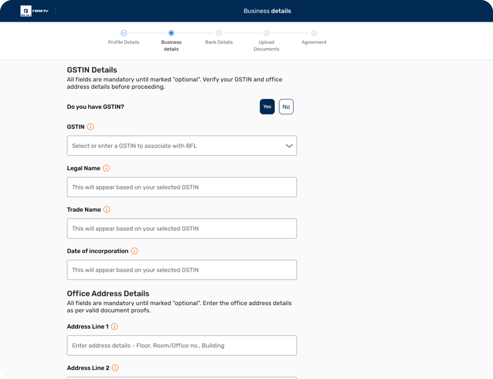Click the Date of incorporation info icon
The image size is (493, 379).
(134, 251)
